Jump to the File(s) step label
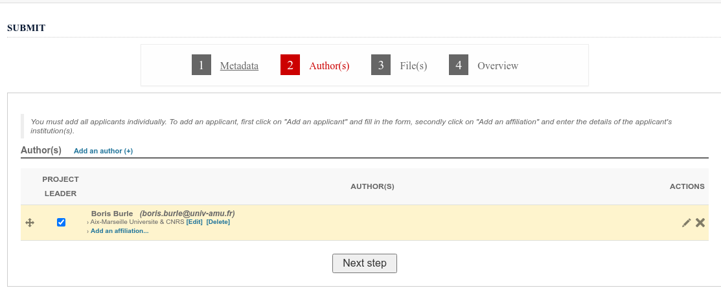The width and height of the screenshot is (721, 288). (413, 65)
